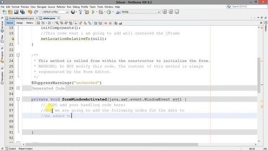Screen dimensions: 268x151
Task: Toggle Rectangular Selection mode icon
Action: 75,23
